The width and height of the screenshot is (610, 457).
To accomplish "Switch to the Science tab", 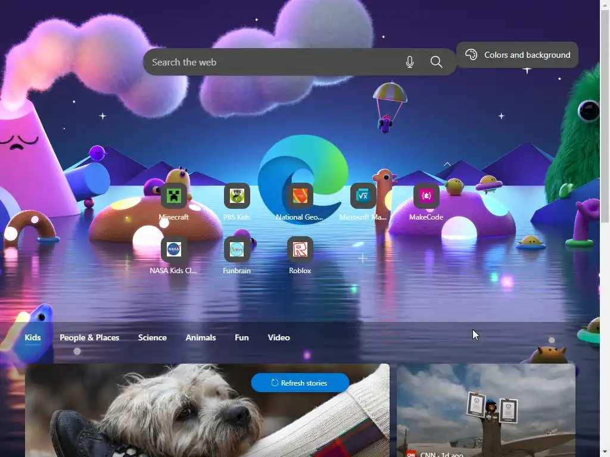I will [x=152, y=337].
